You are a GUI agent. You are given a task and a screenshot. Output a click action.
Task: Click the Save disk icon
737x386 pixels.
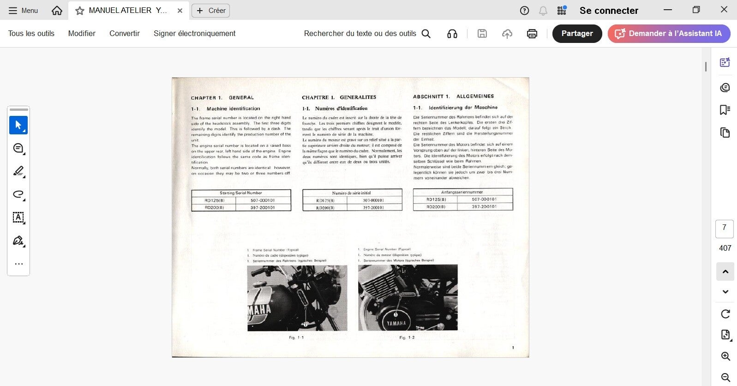(482, 33)
